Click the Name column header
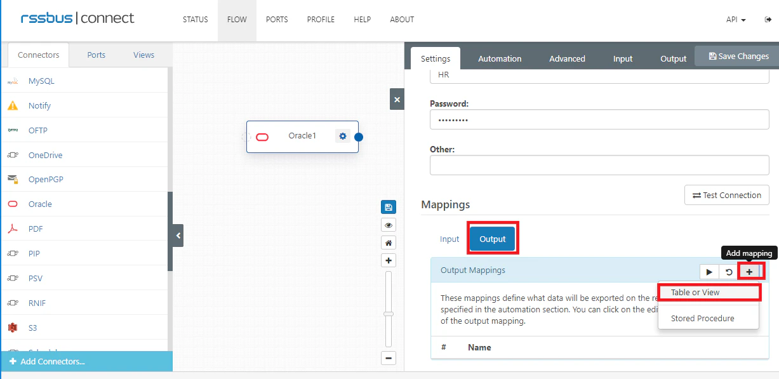This screenshot has width=779, height=379. (479, 347)
